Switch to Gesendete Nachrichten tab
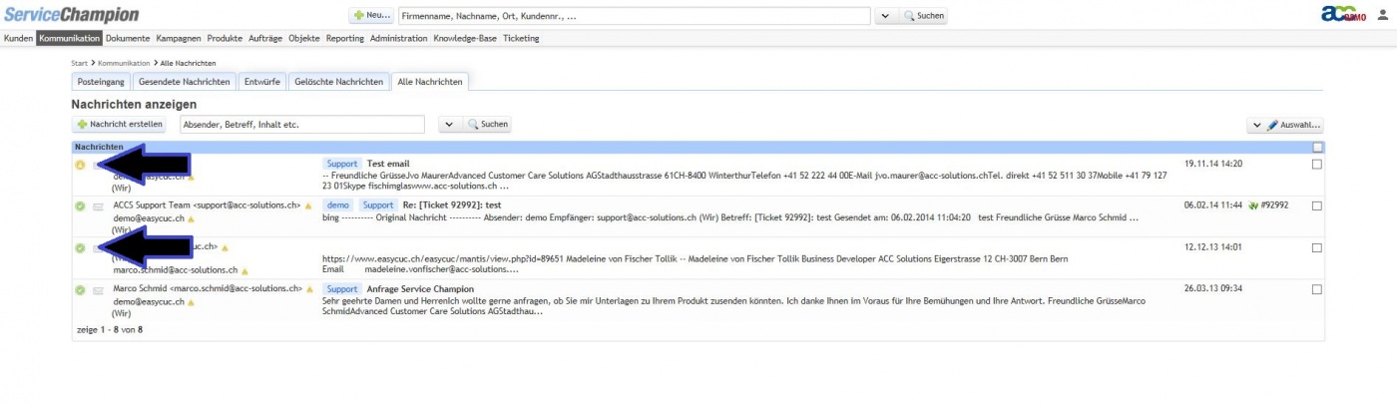Screen dimensions: 1397x405 click(x=185, y=82)
